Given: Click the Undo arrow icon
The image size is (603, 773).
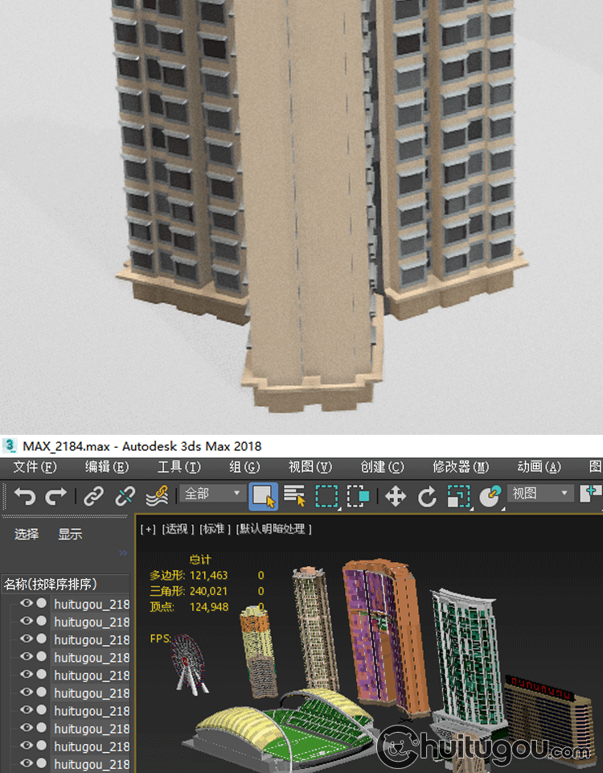Looking at the screenshot, I should point(25,496).
